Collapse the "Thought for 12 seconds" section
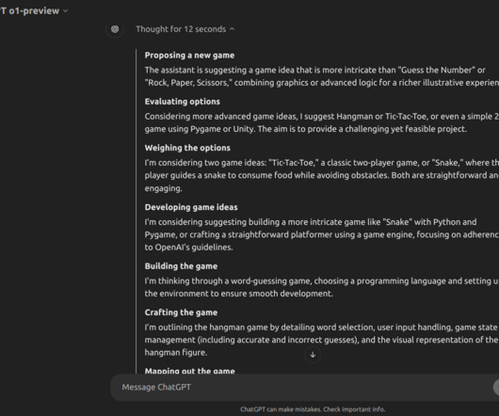 (185, 29)
